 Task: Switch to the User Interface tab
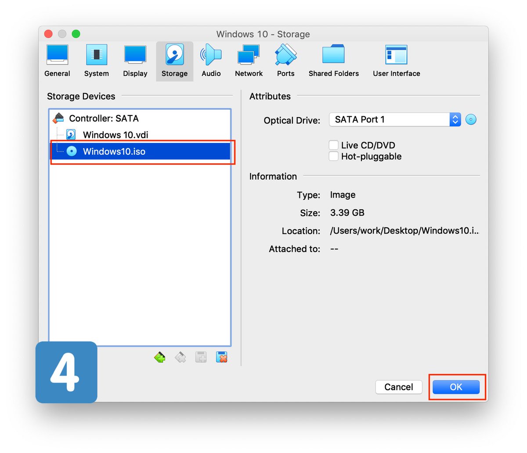(x=397, y=61)
